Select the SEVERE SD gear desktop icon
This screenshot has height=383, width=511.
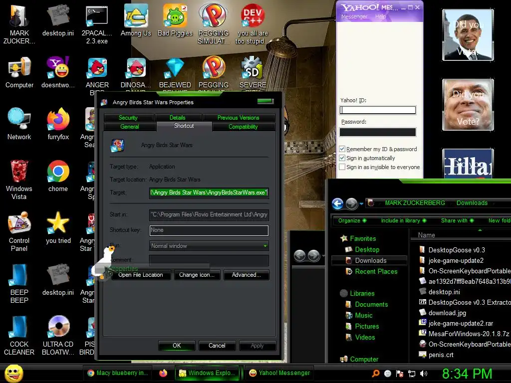(253, 72)
